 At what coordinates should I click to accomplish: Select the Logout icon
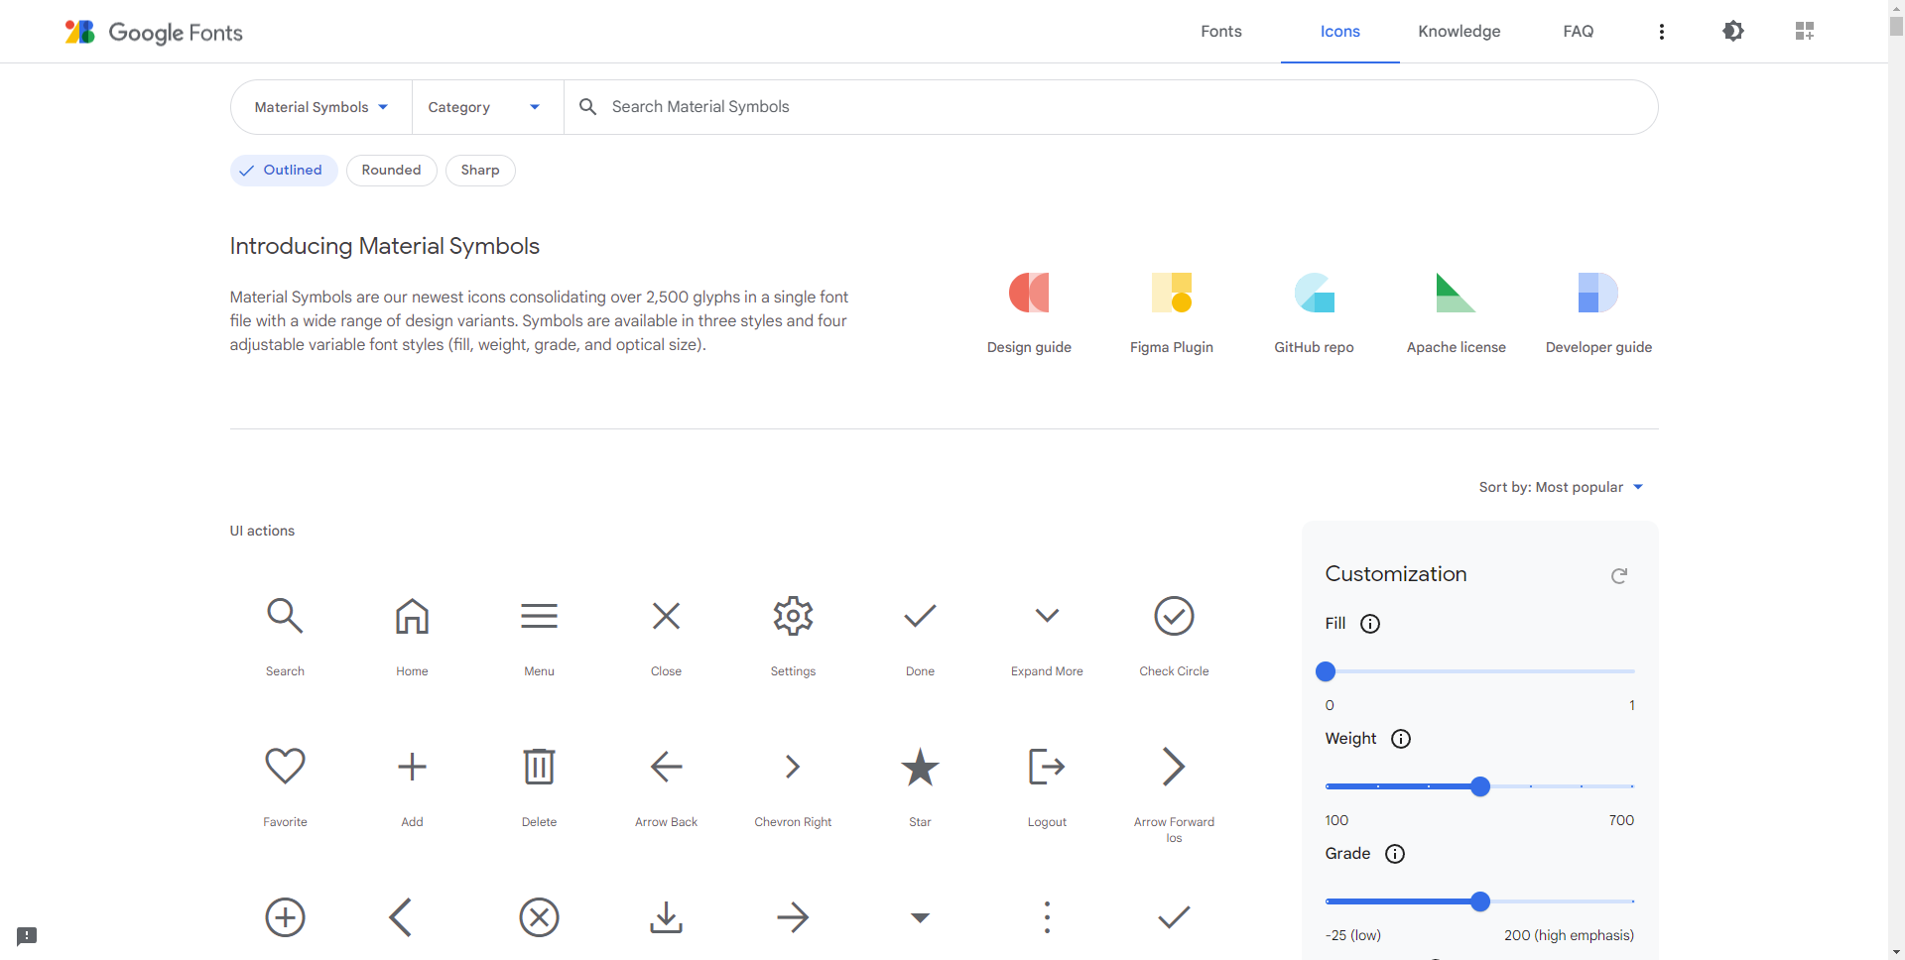(1047, 767)
